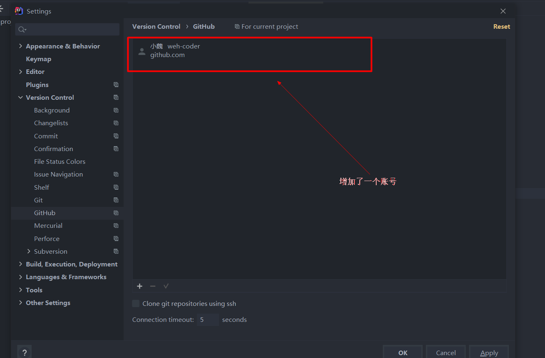
Task: Select Perforce in the settings tree
Action: click(x=47, y=239)
